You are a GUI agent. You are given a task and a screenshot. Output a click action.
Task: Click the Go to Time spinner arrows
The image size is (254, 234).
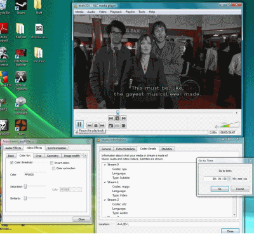tap(229, 179)
